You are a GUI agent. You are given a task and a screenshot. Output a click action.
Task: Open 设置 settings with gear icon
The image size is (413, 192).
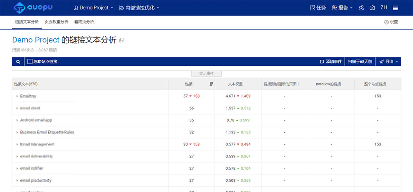tap(391, 22)
